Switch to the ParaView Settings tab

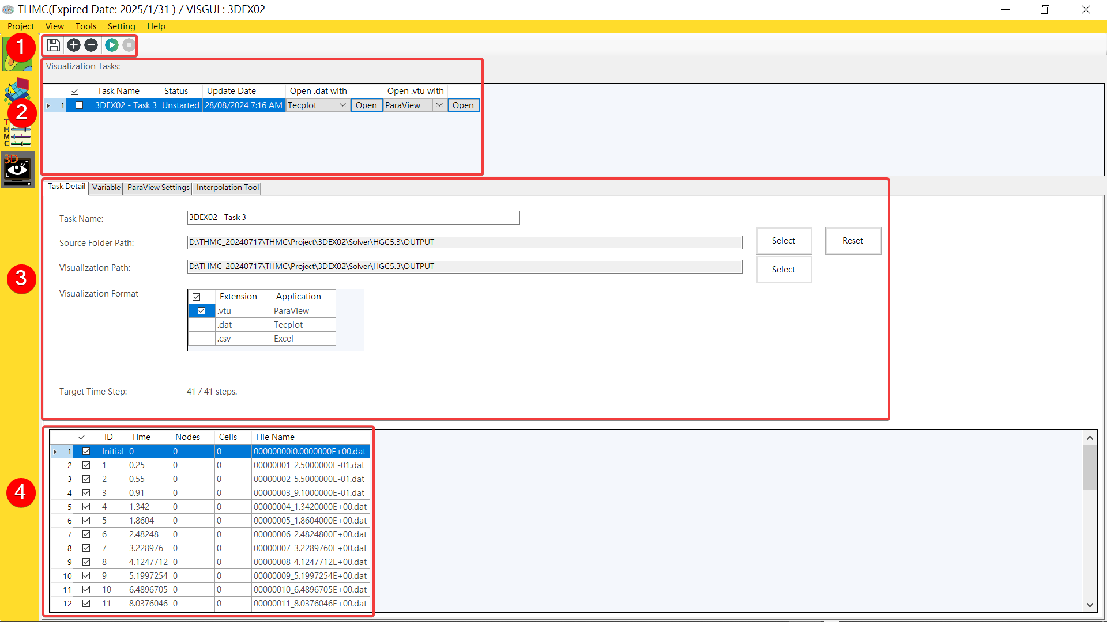(x=158, y=188)
